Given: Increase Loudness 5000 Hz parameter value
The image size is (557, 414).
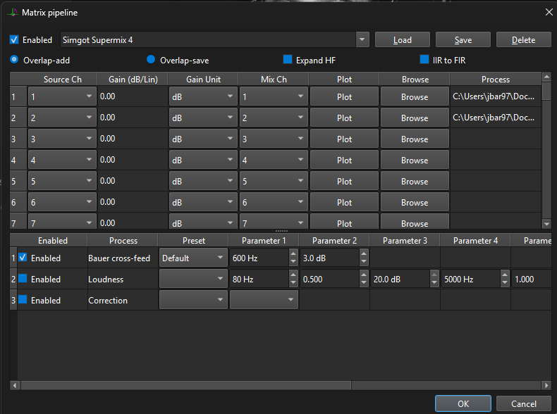Looking at the screenshot, I should (505, 275).
